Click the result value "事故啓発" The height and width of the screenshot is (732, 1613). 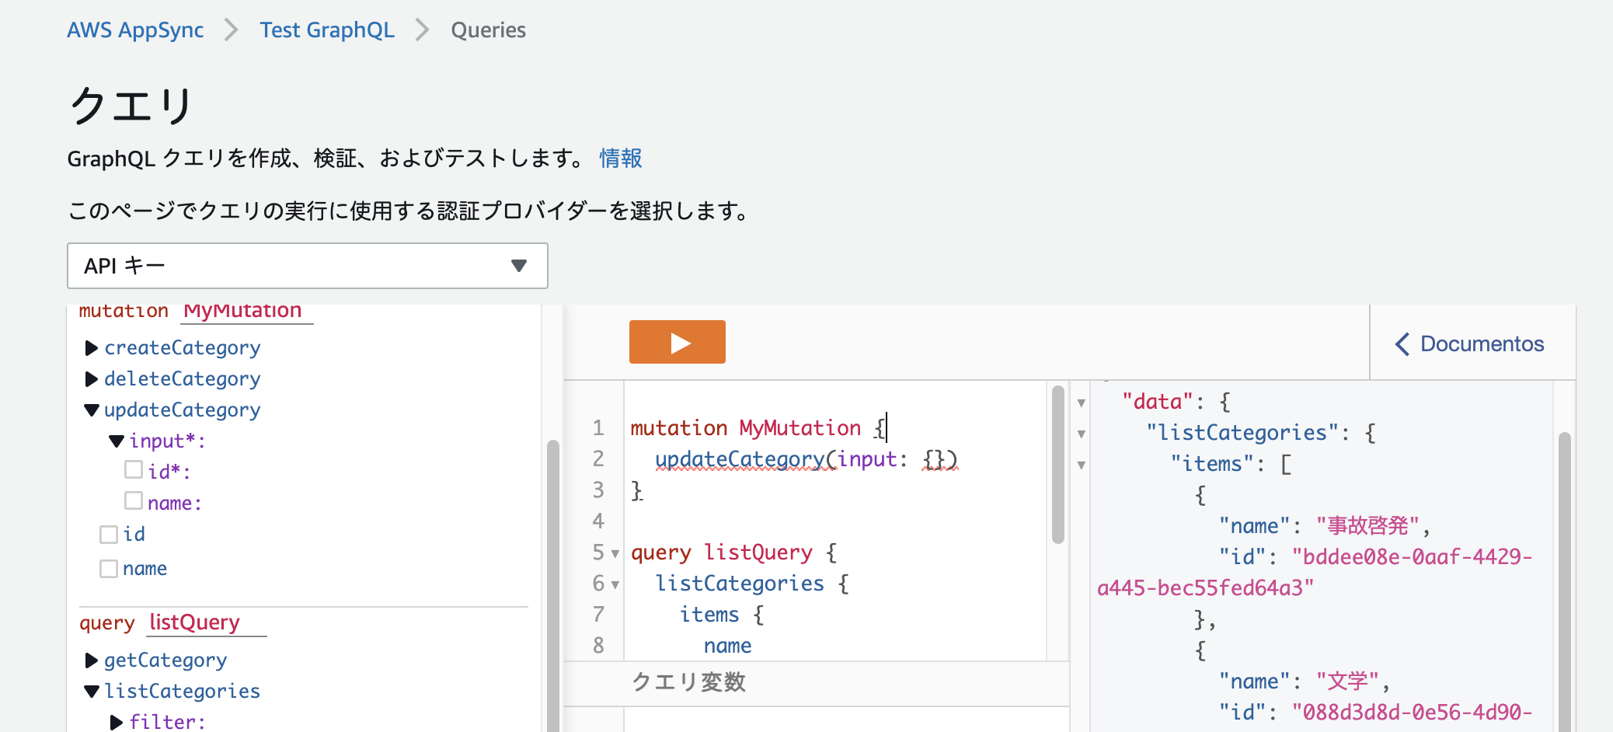(1368, 526)
